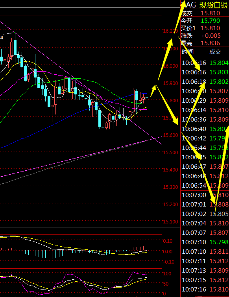Select the 今开 15.790 quote row
Image resolution: width=229 pixels, height=297 pixels.
[205, 20]
